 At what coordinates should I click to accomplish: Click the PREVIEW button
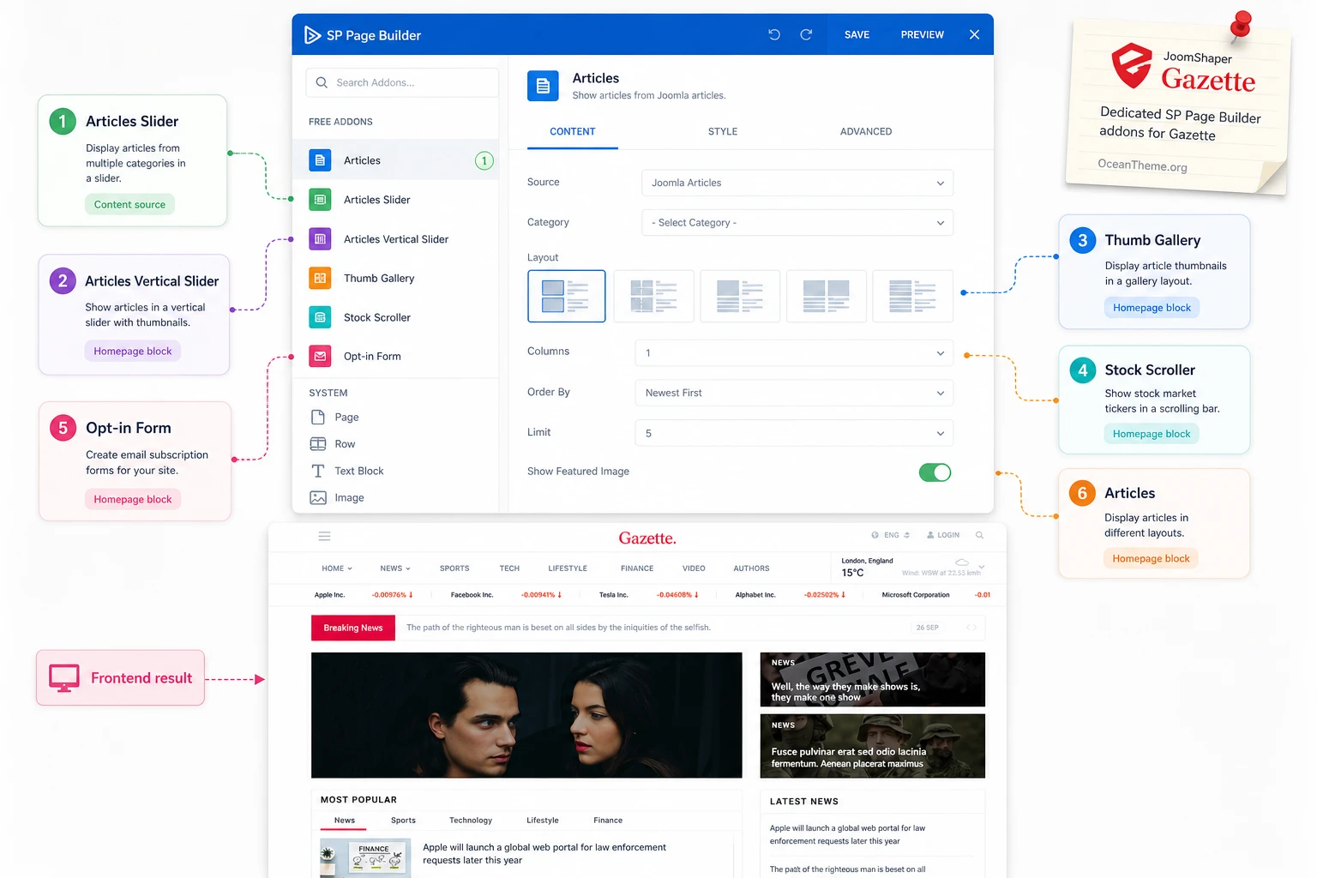(x=923, y=35)
